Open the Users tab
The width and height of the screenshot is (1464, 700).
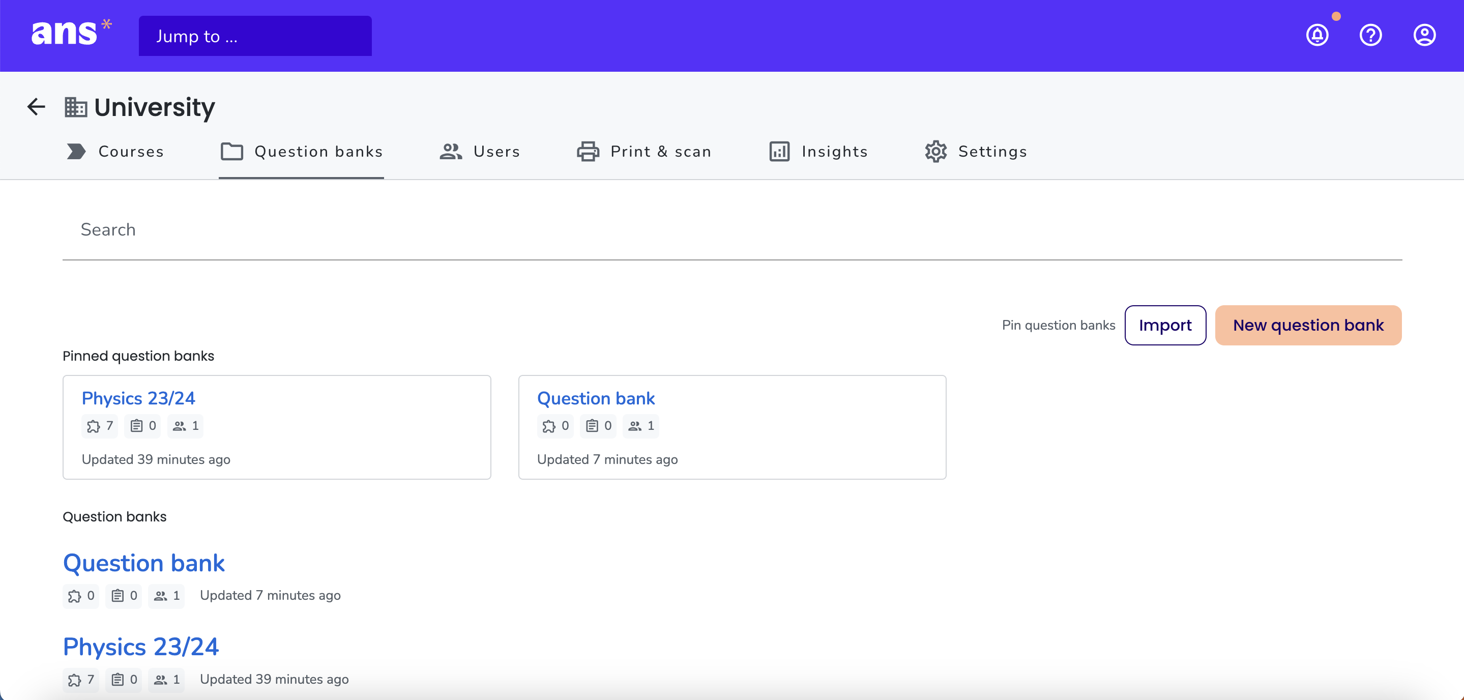pyautogui.click(x=480, y=152)
